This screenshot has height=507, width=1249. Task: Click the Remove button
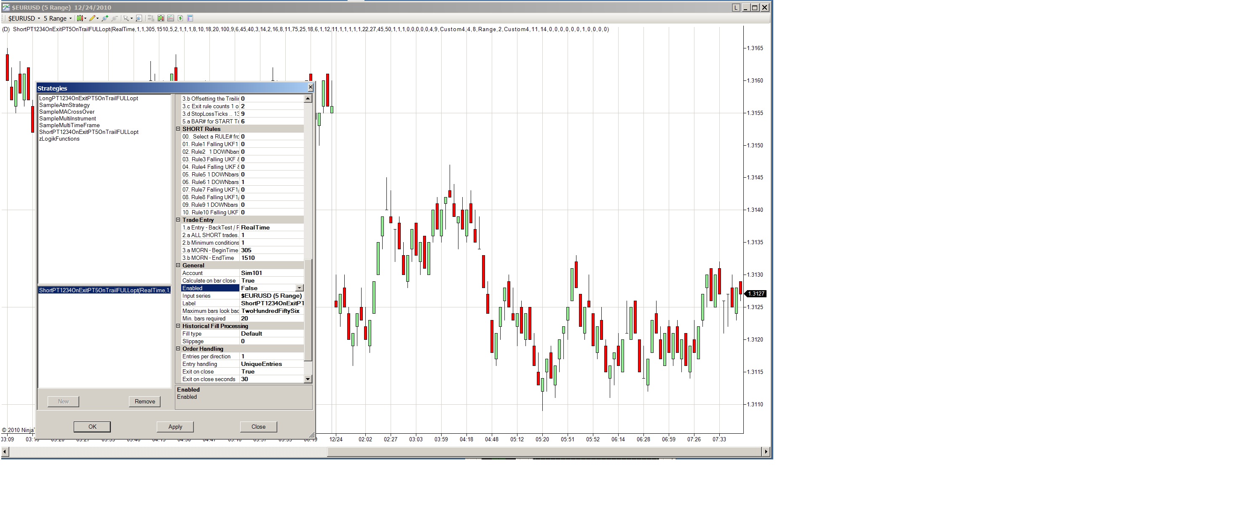tap(145, 401)
